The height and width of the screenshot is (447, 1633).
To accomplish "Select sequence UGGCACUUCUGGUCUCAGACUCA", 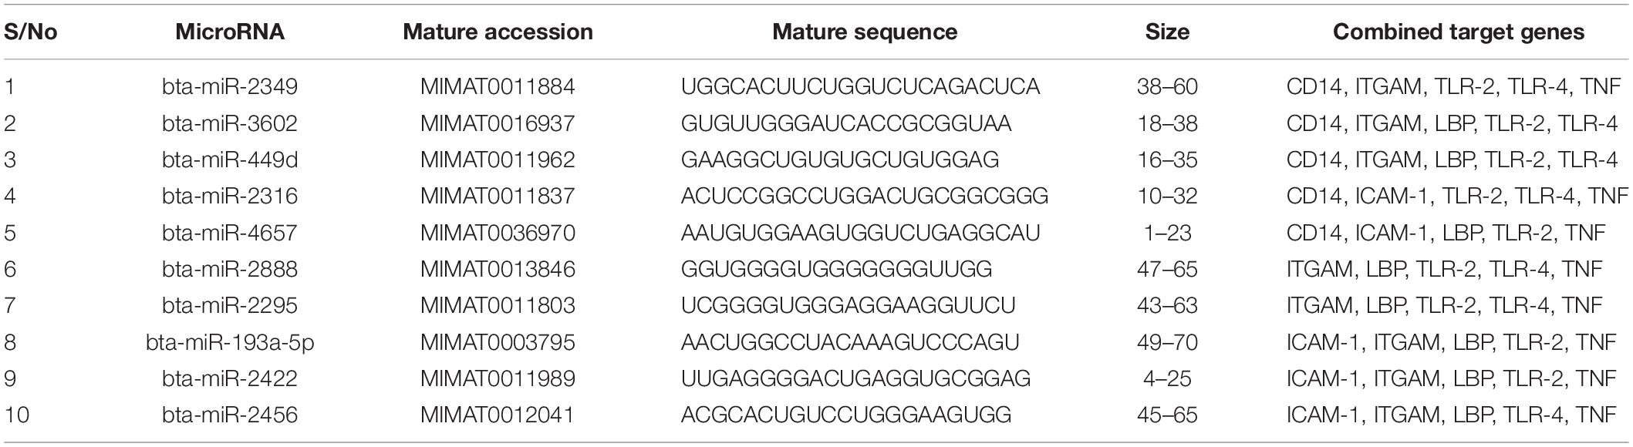I will [x=860, y=86].
